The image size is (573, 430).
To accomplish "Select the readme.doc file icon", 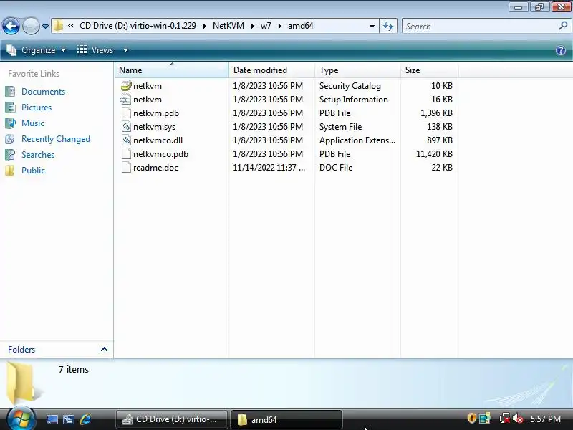I will point(126,168).
